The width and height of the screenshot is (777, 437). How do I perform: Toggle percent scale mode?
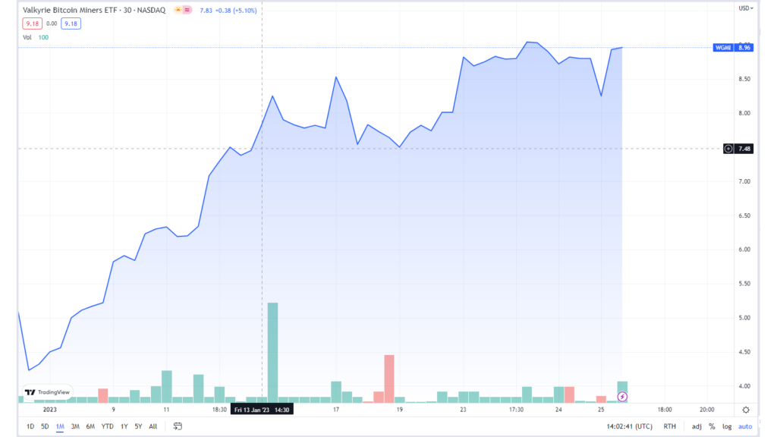[x=712, y=426]
